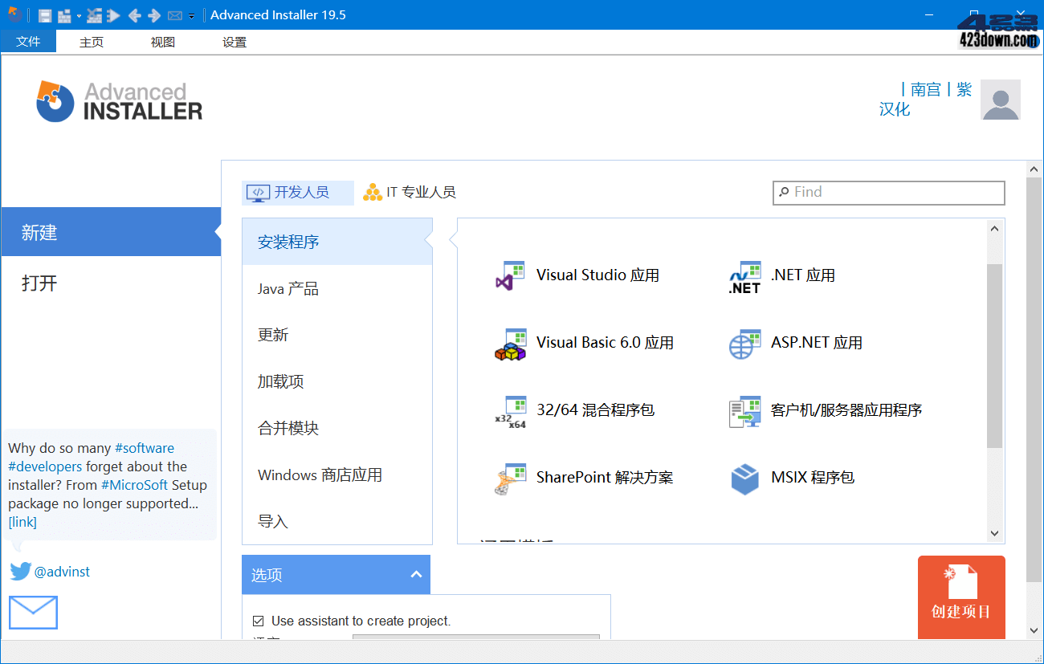Click the 创建项目 button
Viewport: 1044px width, 664px height.
961,597
